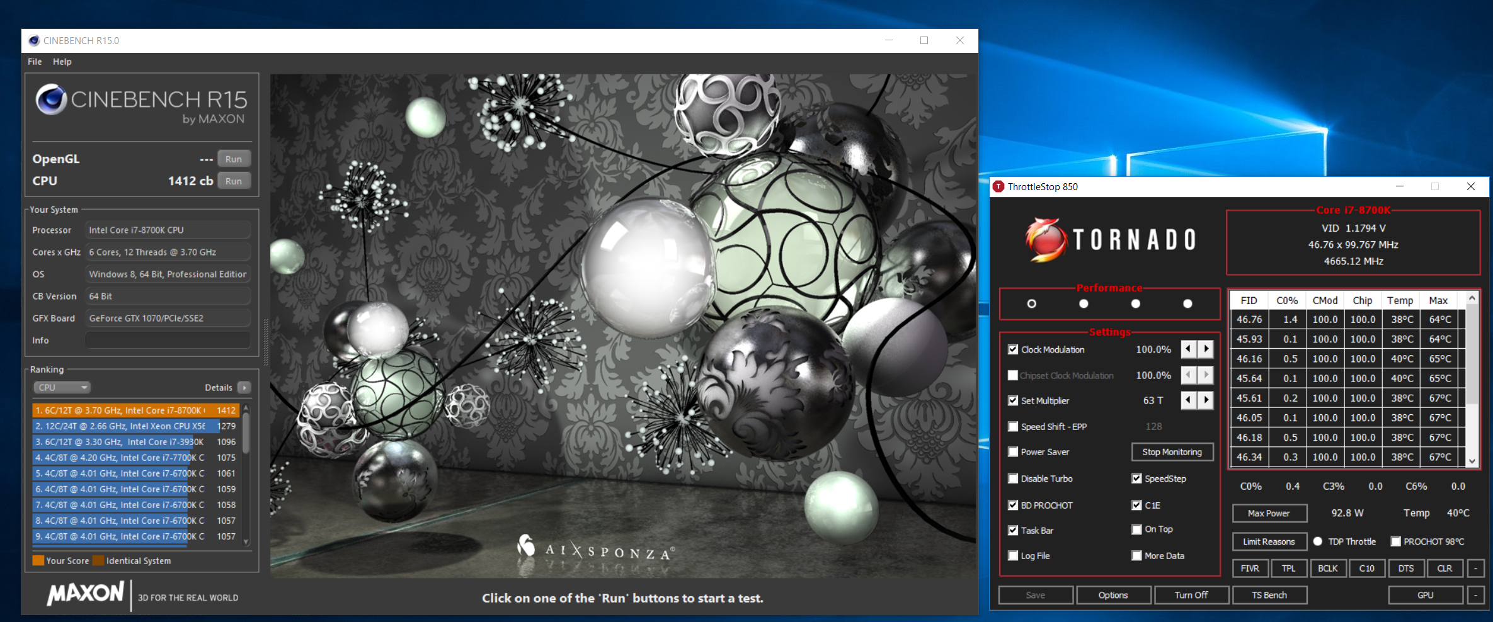The width and height of the screenshot is (1493, 622).
Task: Click the Cinebench app icon in title bar
Action: (34, 41)
